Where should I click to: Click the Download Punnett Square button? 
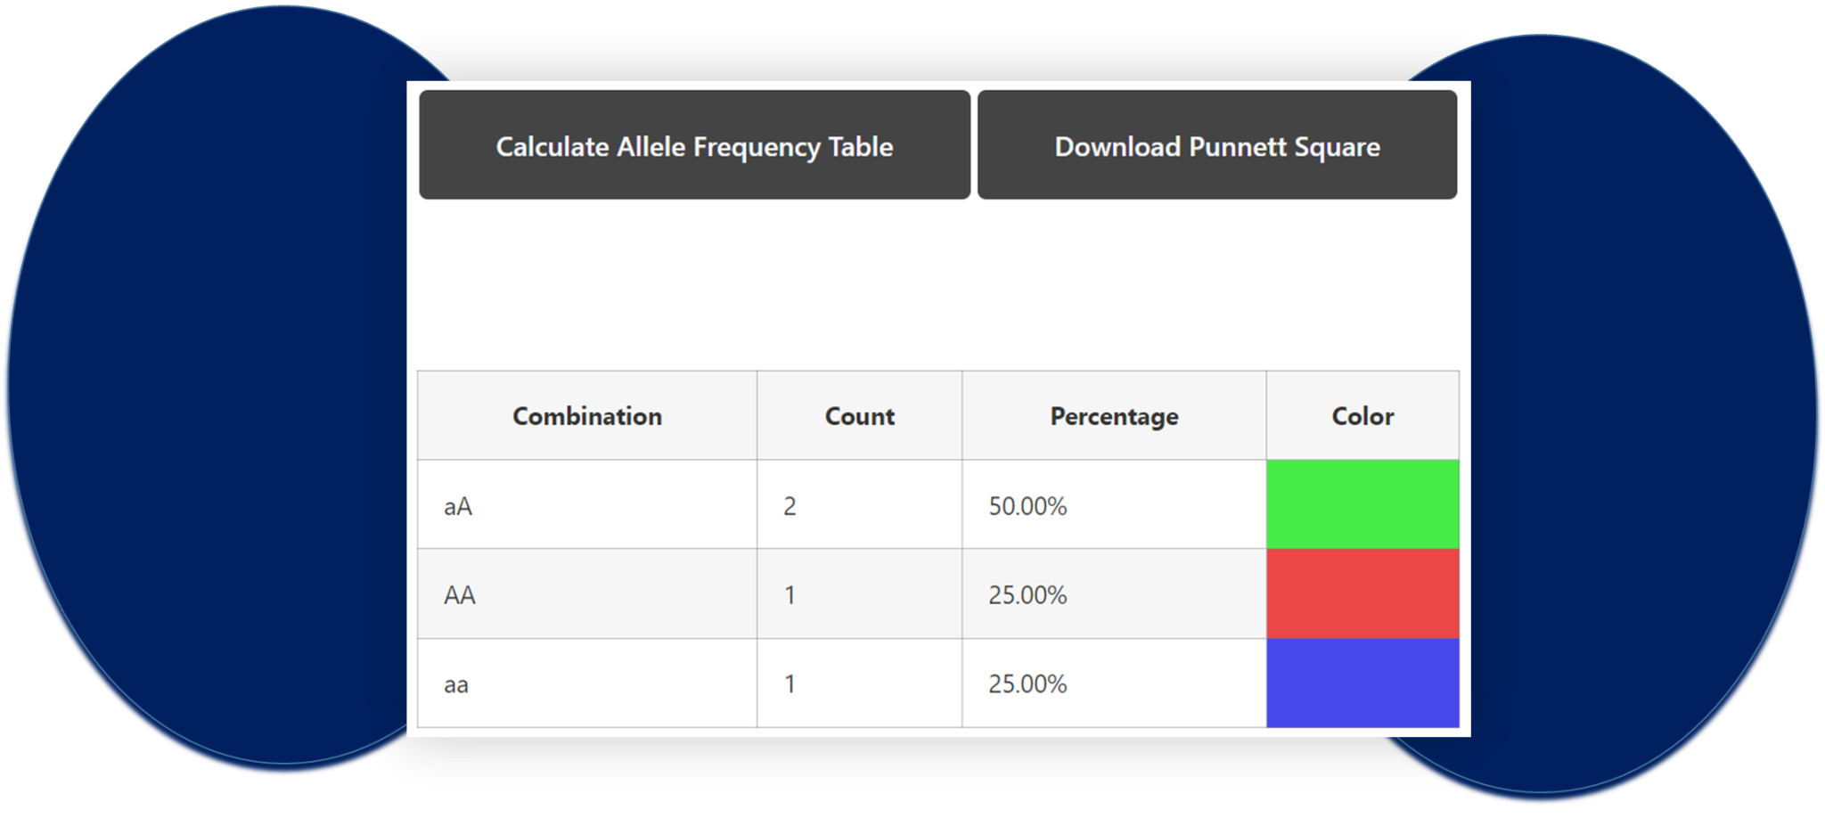[x=1216, y=145]
